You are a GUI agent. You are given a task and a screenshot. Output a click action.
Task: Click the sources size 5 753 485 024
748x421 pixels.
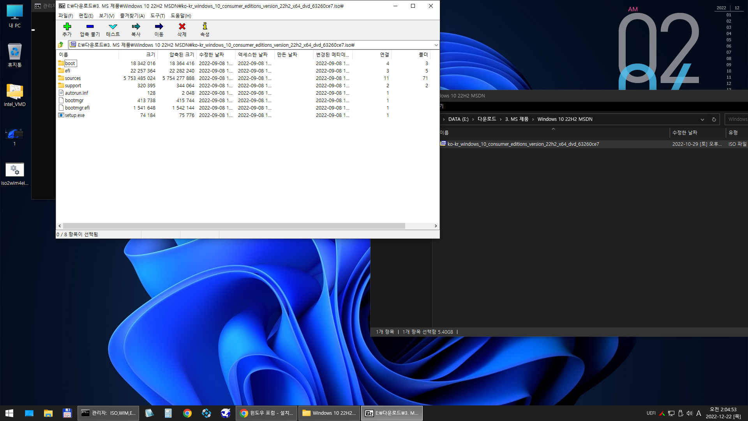pyautogui.click(x=139, y=78)
